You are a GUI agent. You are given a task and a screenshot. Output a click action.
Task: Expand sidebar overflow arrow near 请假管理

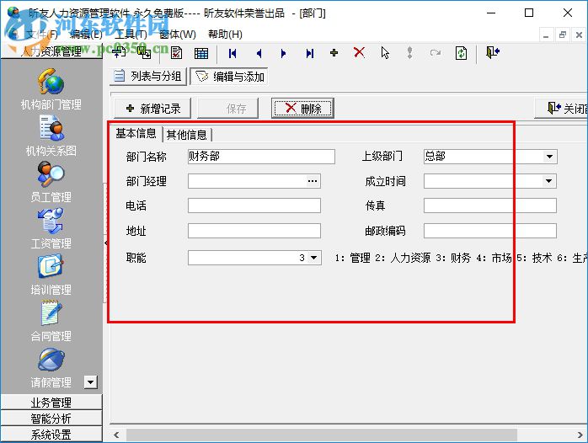coord(90,382)
